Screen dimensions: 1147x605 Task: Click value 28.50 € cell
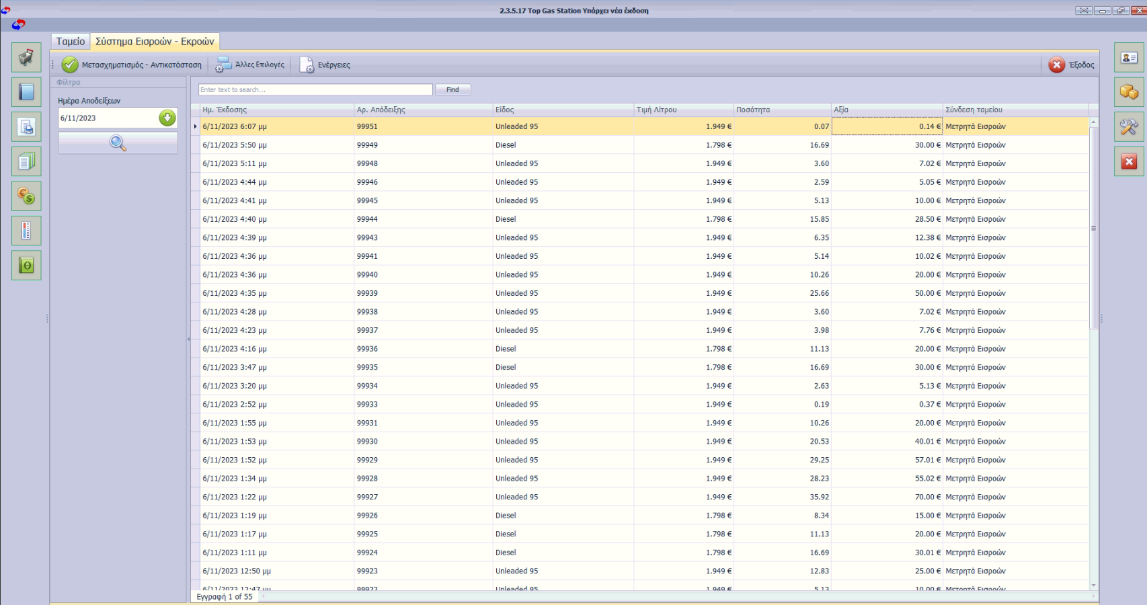[x=887, y=219]
